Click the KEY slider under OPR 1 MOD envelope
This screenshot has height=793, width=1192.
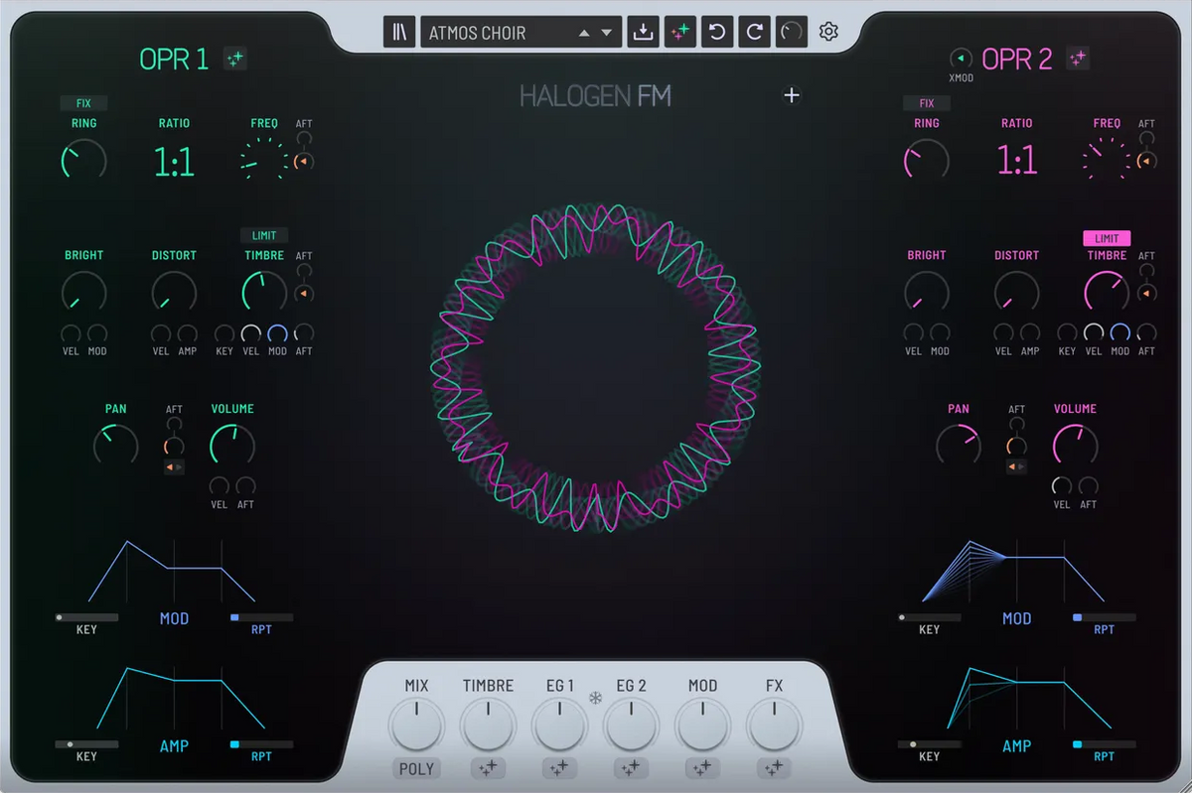point(86,617)
